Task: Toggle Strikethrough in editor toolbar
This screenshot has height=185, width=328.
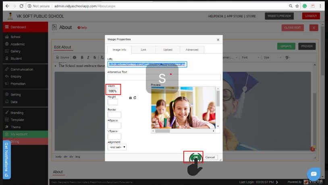Action: [x=95, y=57]
